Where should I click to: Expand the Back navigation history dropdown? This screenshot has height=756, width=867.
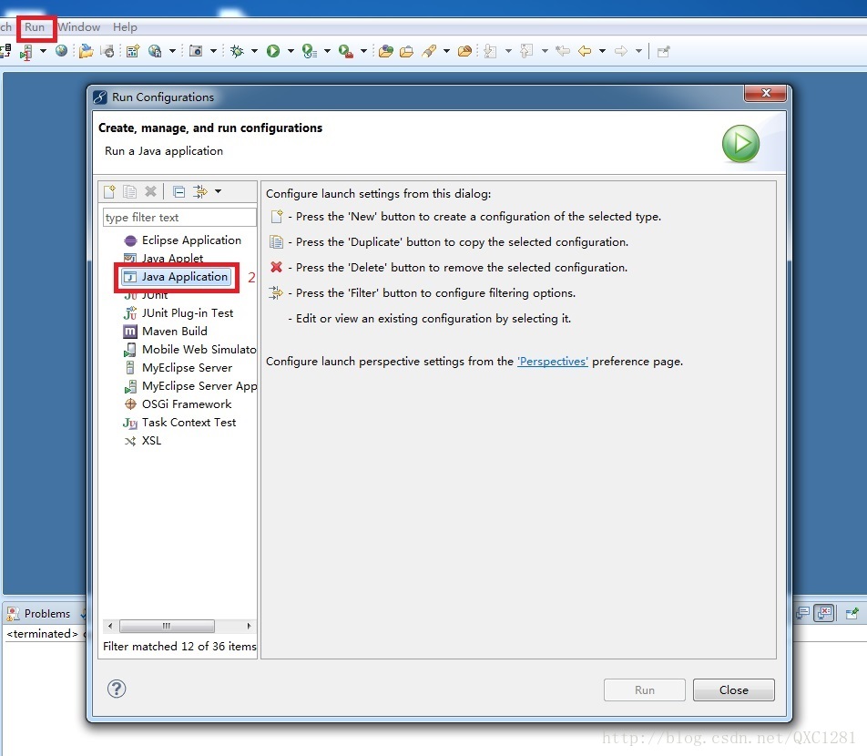(603, 51)
